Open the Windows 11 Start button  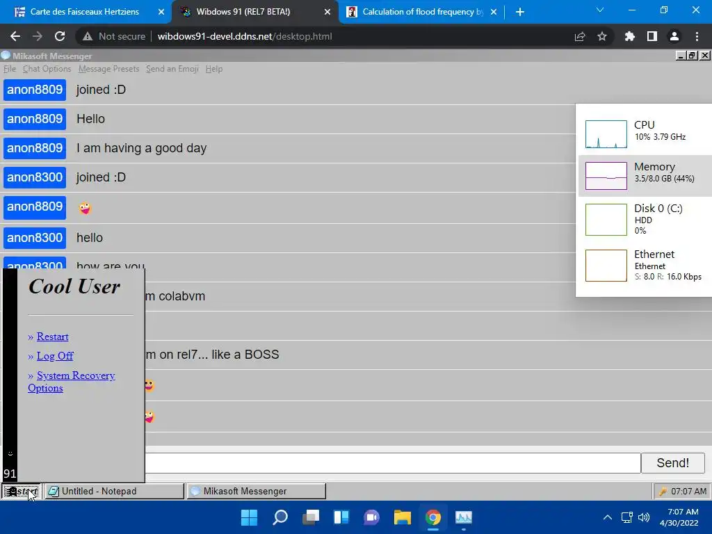point(249,517)
